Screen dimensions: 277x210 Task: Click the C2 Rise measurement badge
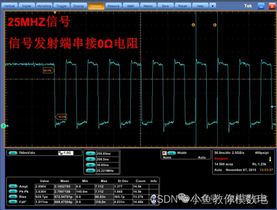13,197
